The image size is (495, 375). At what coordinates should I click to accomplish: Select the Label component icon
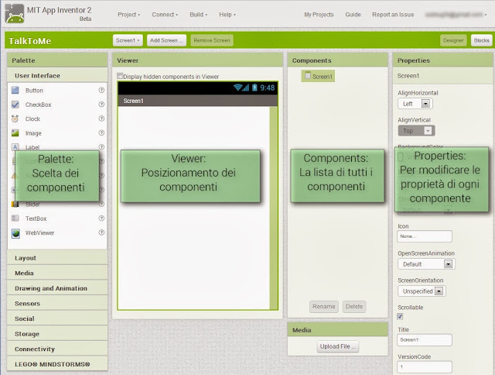coord(15,146)
